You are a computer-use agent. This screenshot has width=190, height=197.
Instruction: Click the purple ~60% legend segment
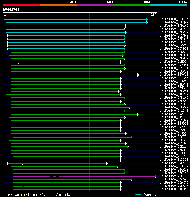(95, 5)
